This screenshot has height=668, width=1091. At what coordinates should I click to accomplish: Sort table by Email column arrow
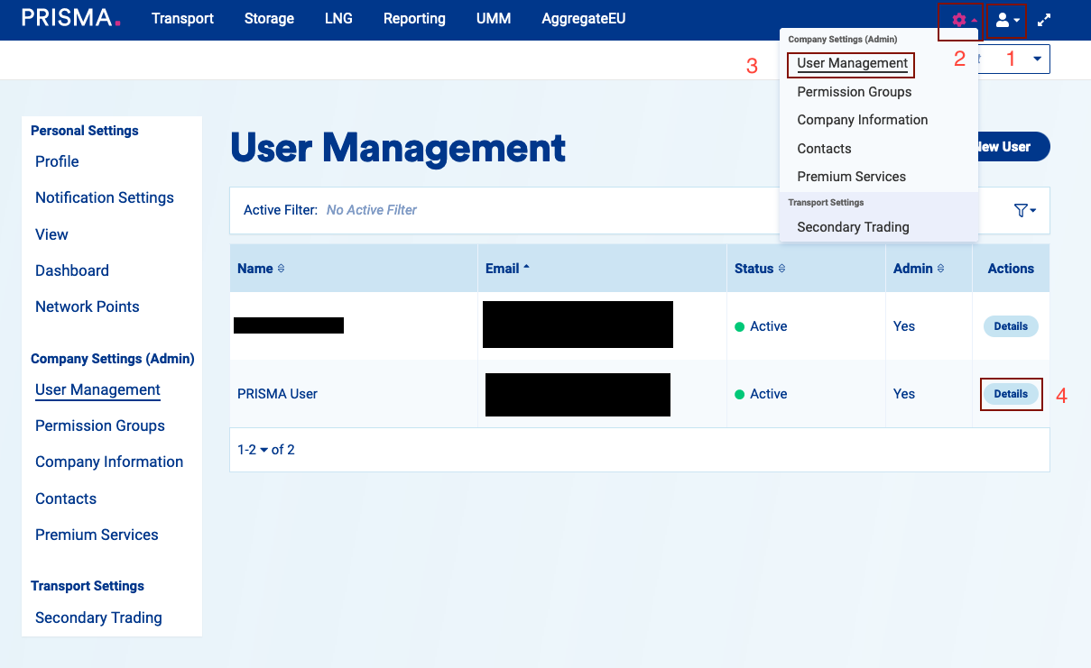point(527,269)
